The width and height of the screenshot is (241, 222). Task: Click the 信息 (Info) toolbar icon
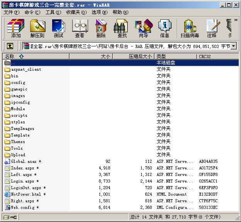pos(165,28)
